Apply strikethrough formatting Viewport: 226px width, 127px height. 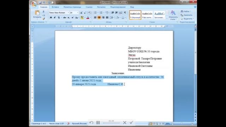(x=64, y=18)
